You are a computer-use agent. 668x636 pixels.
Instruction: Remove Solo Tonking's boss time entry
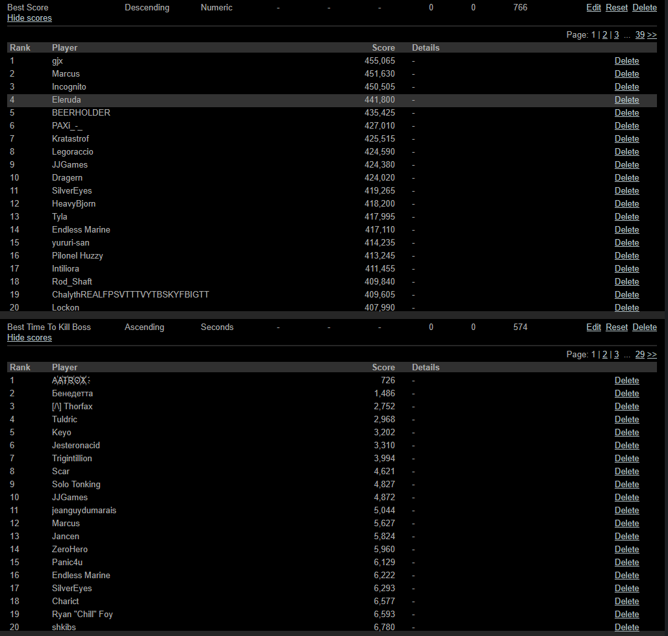(x=626, y=485)
